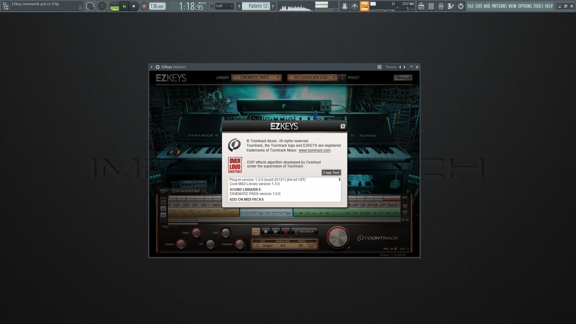
Task: Click the Copy Text button
Action: [331, 172]
